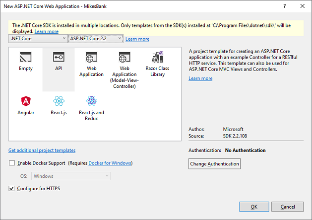Click the Author: label
Image resolution: width=312 pixels, height=220 pixels.
click(x=196, y=129)
